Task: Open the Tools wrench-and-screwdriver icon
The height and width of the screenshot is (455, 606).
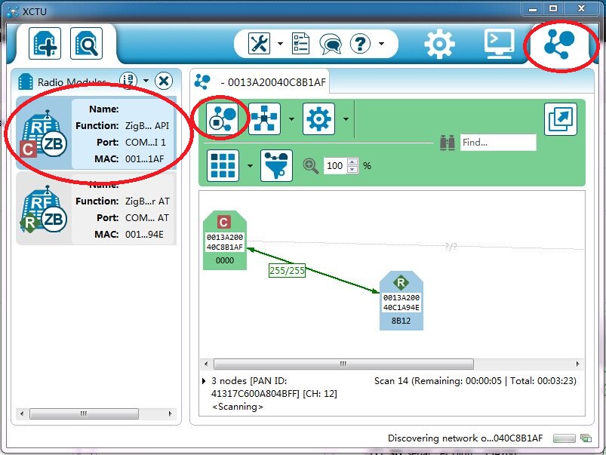Action: (x=259, y=43)
